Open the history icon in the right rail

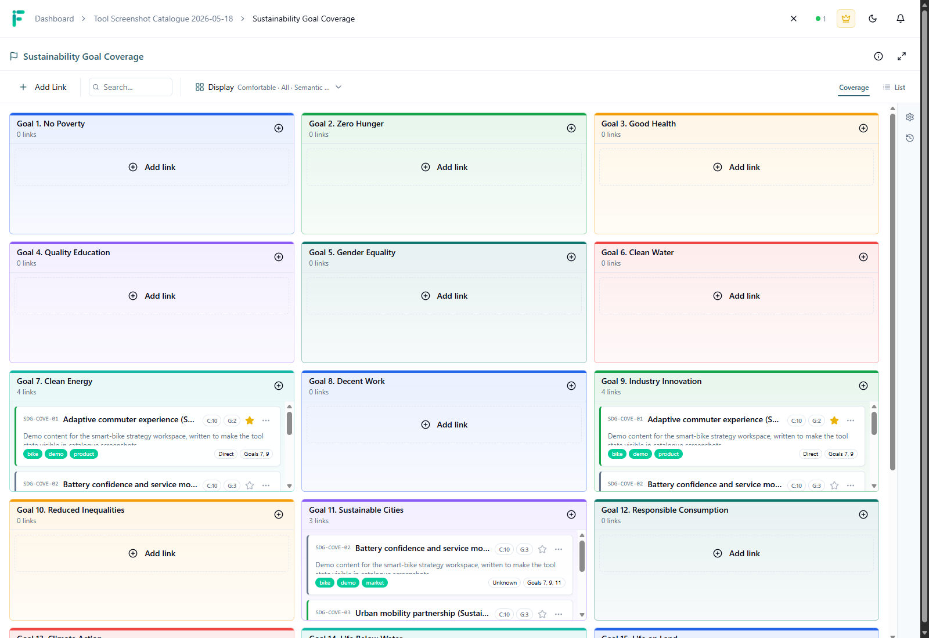point(910,138)
